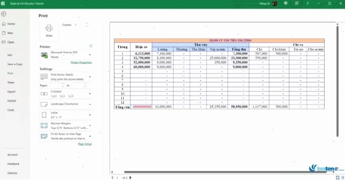Viewport: 345px width, 180px height.
Task: Expand the Print Active Sheets dropdown
Action: [66, 77]
